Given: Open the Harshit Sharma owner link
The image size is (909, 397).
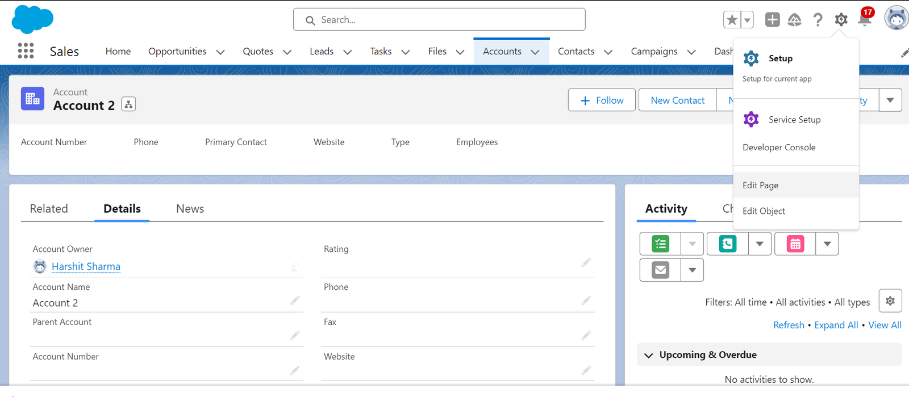Looking at the screenshot, I should (x=86, y=267).
